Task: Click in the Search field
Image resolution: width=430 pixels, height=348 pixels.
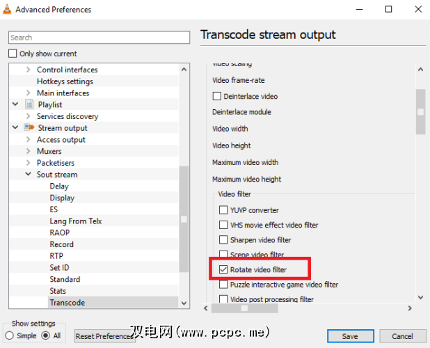Action: click(x=99, y=38)
